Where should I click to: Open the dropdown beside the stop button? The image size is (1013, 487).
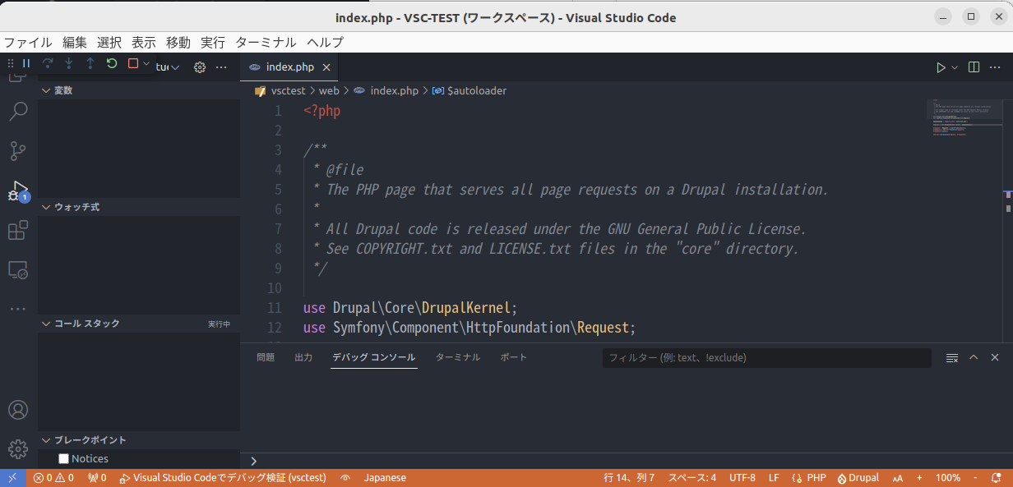point(146,63)
